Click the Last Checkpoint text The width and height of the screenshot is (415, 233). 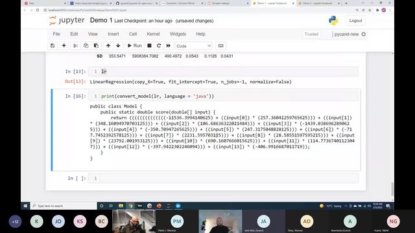(143, 21)
